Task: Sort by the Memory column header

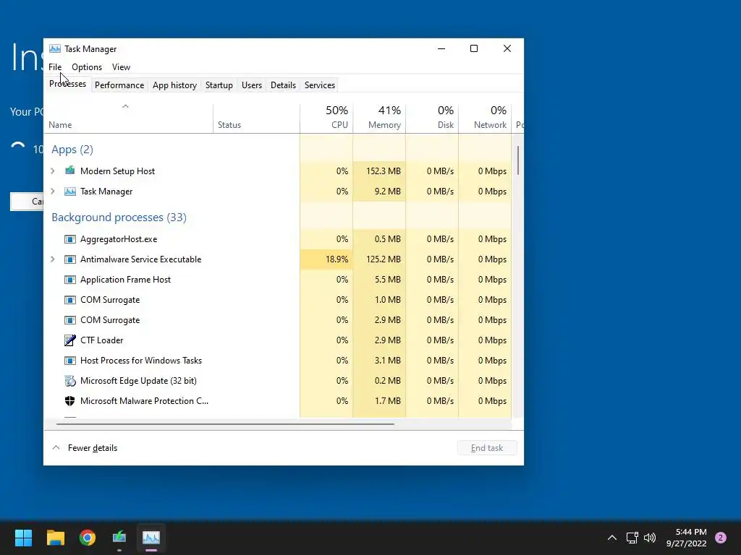Action: [379, 118]
